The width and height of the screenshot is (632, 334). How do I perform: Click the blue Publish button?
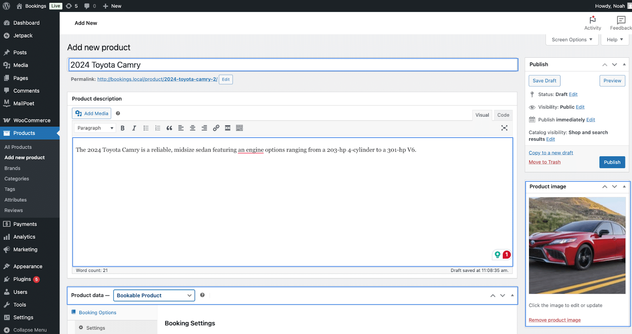click(x=612, y=162)
